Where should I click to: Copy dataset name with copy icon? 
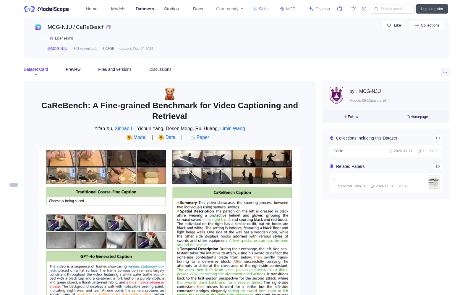[108, 27]
